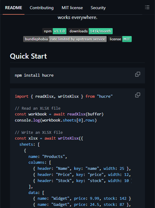Click the header "Name" column line
Viewport: 155px width, 208px height.
pyautogui.click(x=82, y=169)
